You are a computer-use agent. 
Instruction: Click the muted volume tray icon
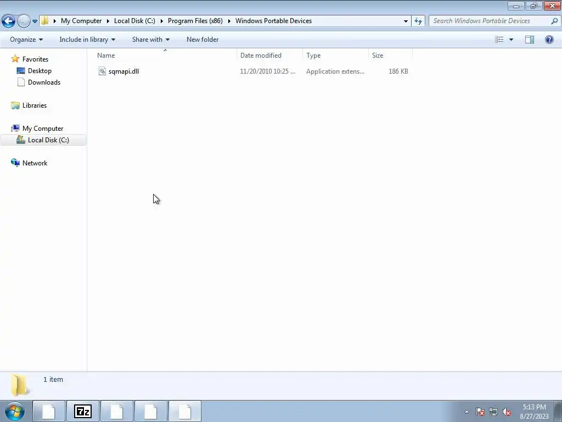[x=507, y=412]
